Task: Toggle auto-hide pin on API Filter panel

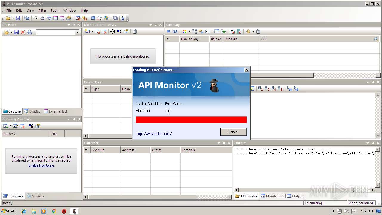Action: click(74, 25)
